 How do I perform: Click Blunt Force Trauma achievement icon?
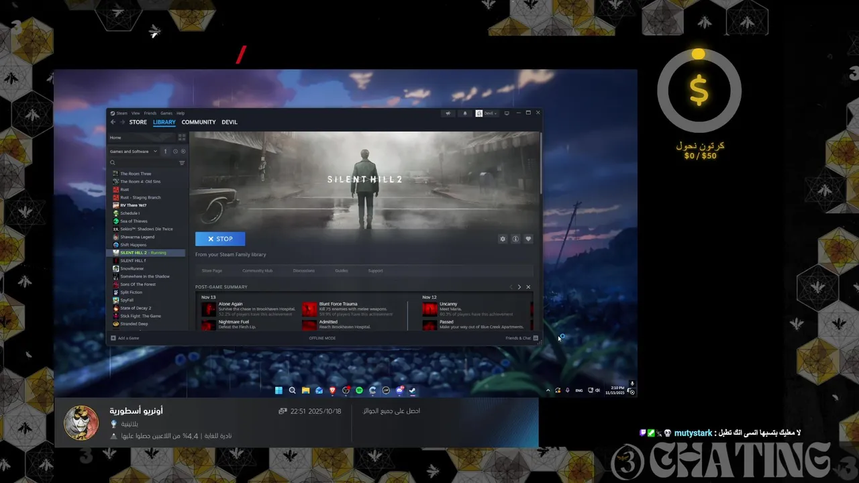coord(309,309)
